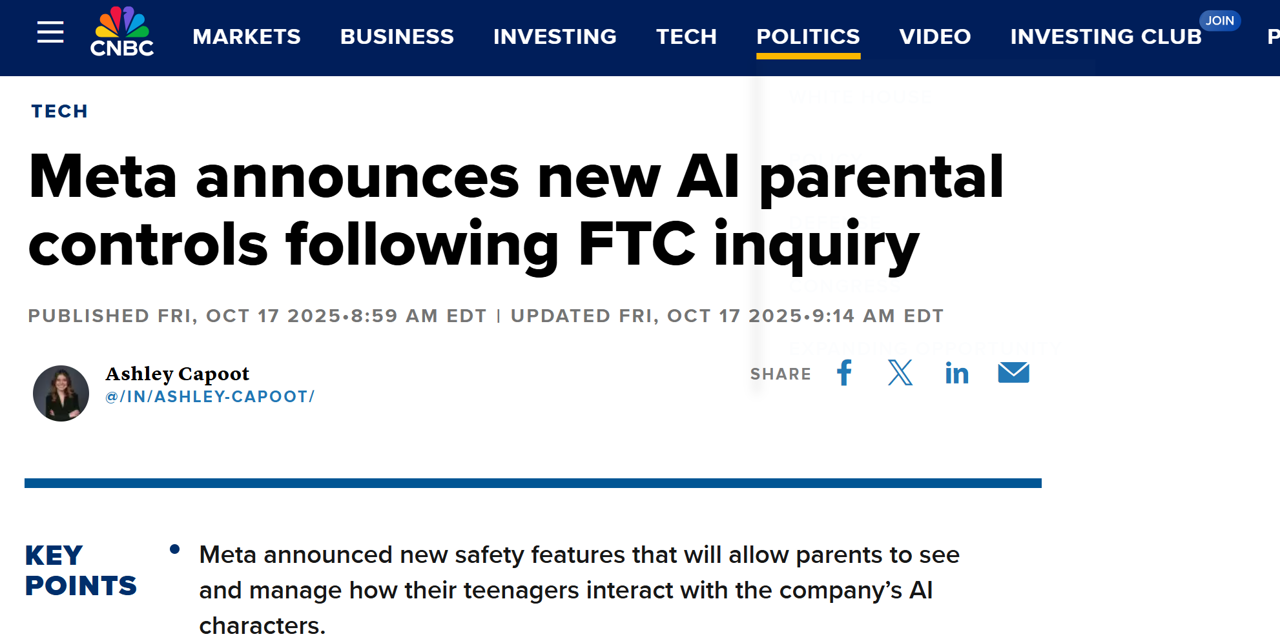Open the hamburger navigation menu

[50, 32]
